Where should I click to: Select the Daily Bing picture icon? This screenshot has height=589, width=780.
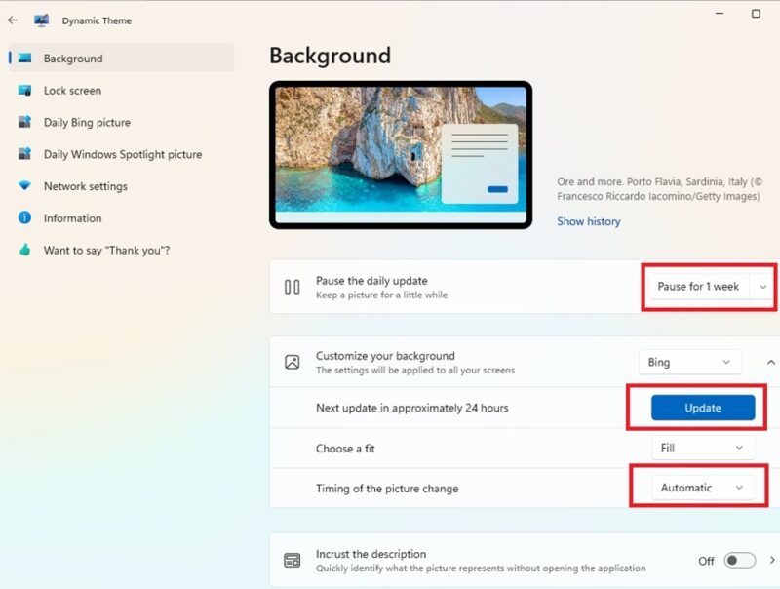[23, 122]
